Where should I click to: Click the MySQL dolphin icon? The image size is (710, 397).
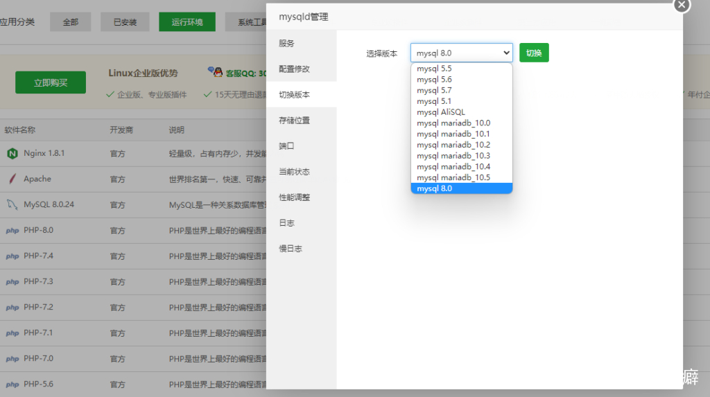pyautogui.click(x=12, y=204)
